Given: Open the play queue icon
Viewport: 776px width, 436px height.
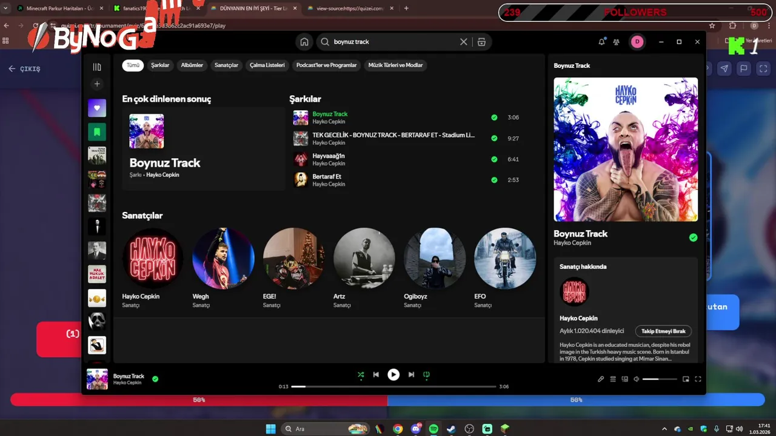Looking at the screenshot, I should pos(613,379).
